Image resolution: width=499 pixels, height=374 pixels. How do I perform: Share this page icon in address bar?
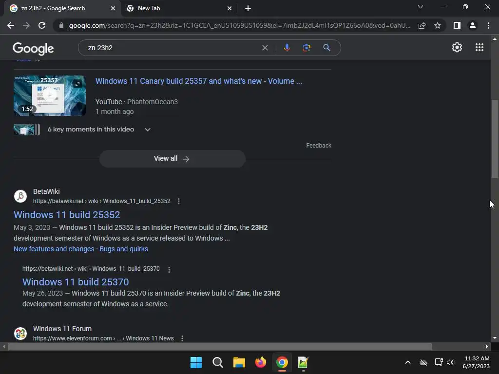(422, 25)
